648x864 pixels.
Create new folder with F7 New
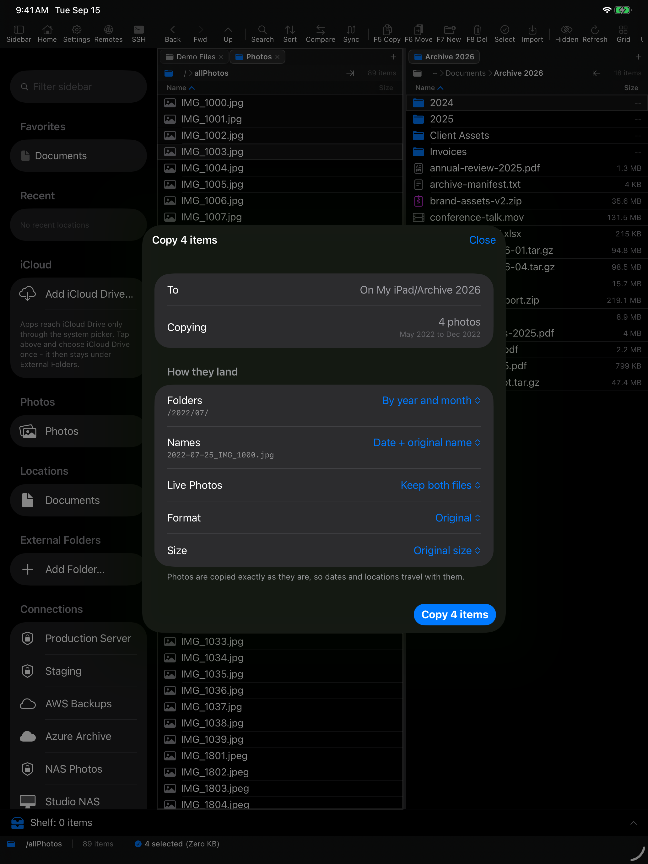pyautogui.click(x=449, y=34)
